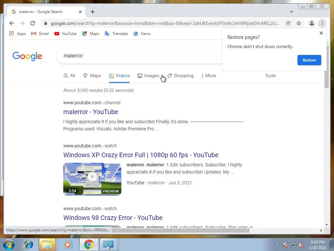This screenshot has width=334, height=251.
Task: Go back to the previous page
Action: click(x=12, y=23)
